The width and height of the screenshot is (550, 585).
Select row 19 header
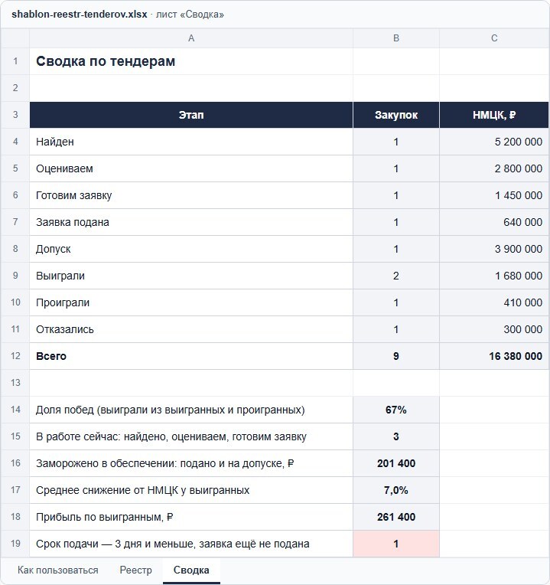pos(15,544)
